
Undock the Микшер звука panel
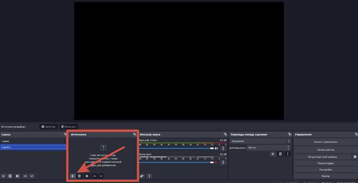225,135
